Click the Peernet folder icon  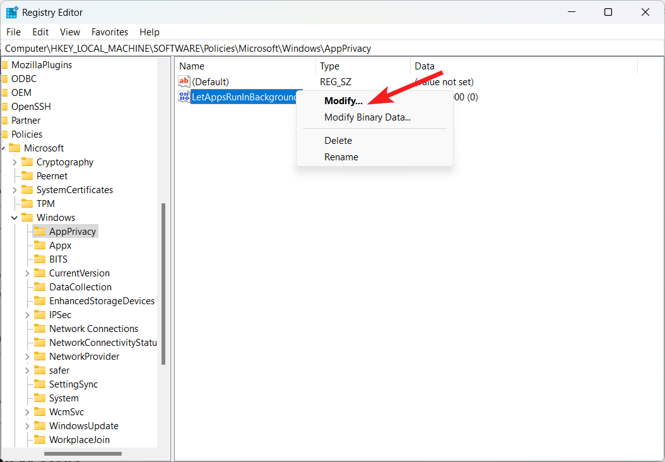point(27,175)
